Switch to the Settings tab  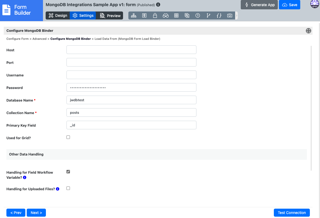pos(83,15)
